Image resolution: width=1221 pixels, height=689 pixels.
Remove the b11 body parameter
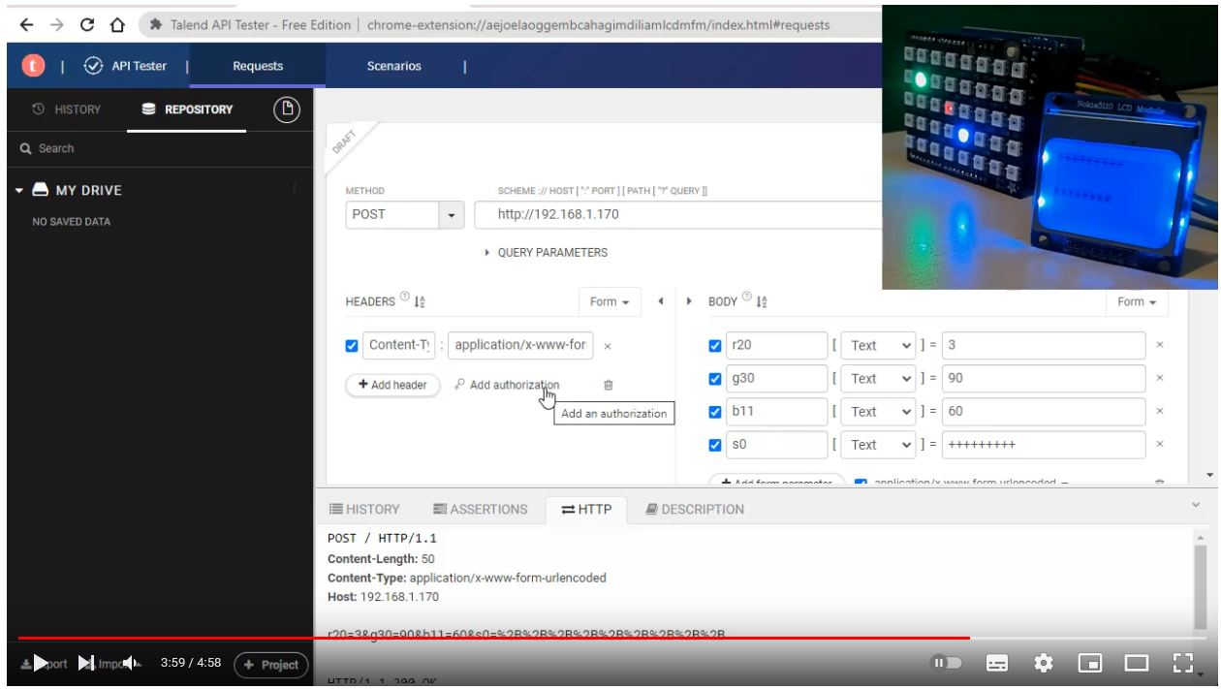pyautogui.click(x=1160, y=411)
